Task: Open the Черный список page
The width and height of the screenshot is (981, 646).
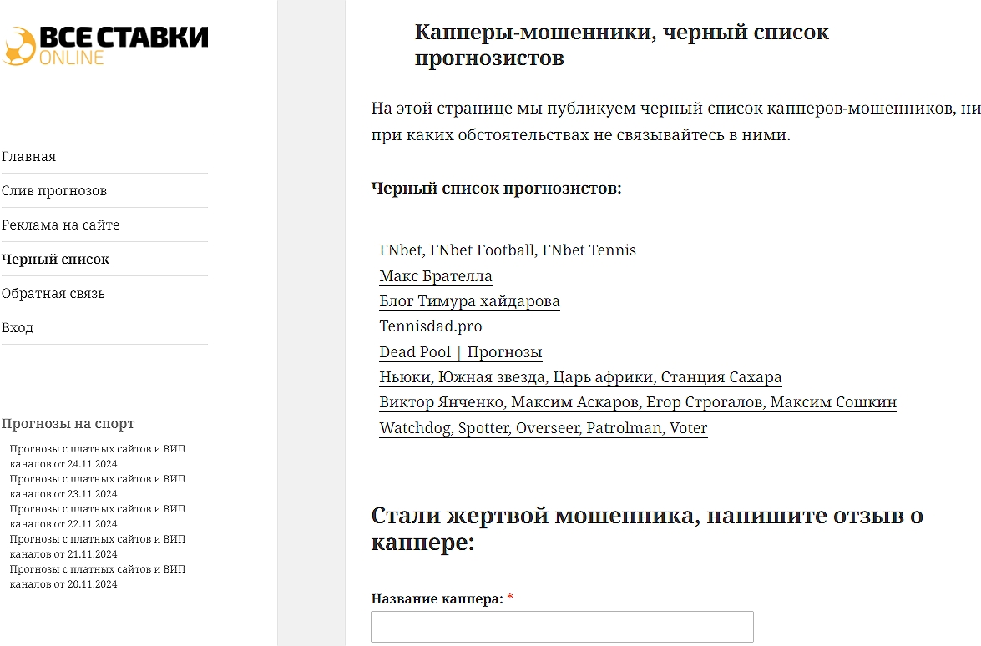Action: coord(54,259)
